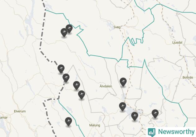Image resolution: width=196 pixels, height=137 pixels.
Task: Click the partial Hamar label at left edge
Action: click(4, 118)
